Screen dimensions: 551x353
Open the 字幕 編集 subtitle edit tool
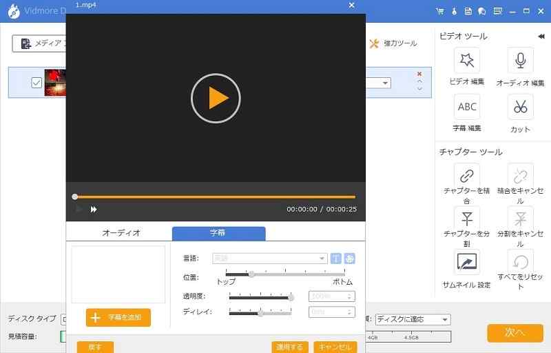point(467,107)
